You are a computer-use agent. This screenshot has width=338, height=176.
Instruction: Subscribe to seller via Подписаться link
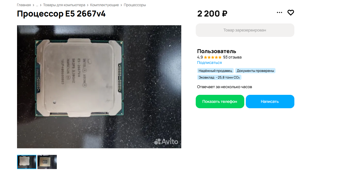pos(209,63)
